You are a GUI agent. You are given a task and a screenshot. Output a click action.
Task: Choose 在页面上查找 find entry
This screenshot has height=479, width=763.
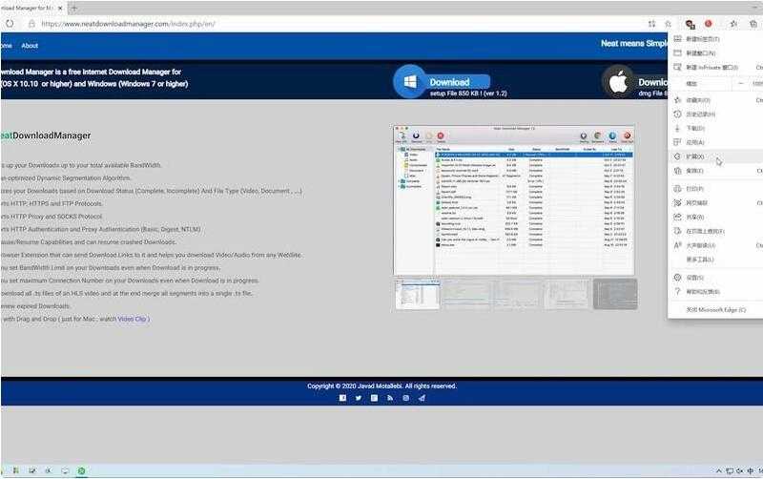(716, 231)
